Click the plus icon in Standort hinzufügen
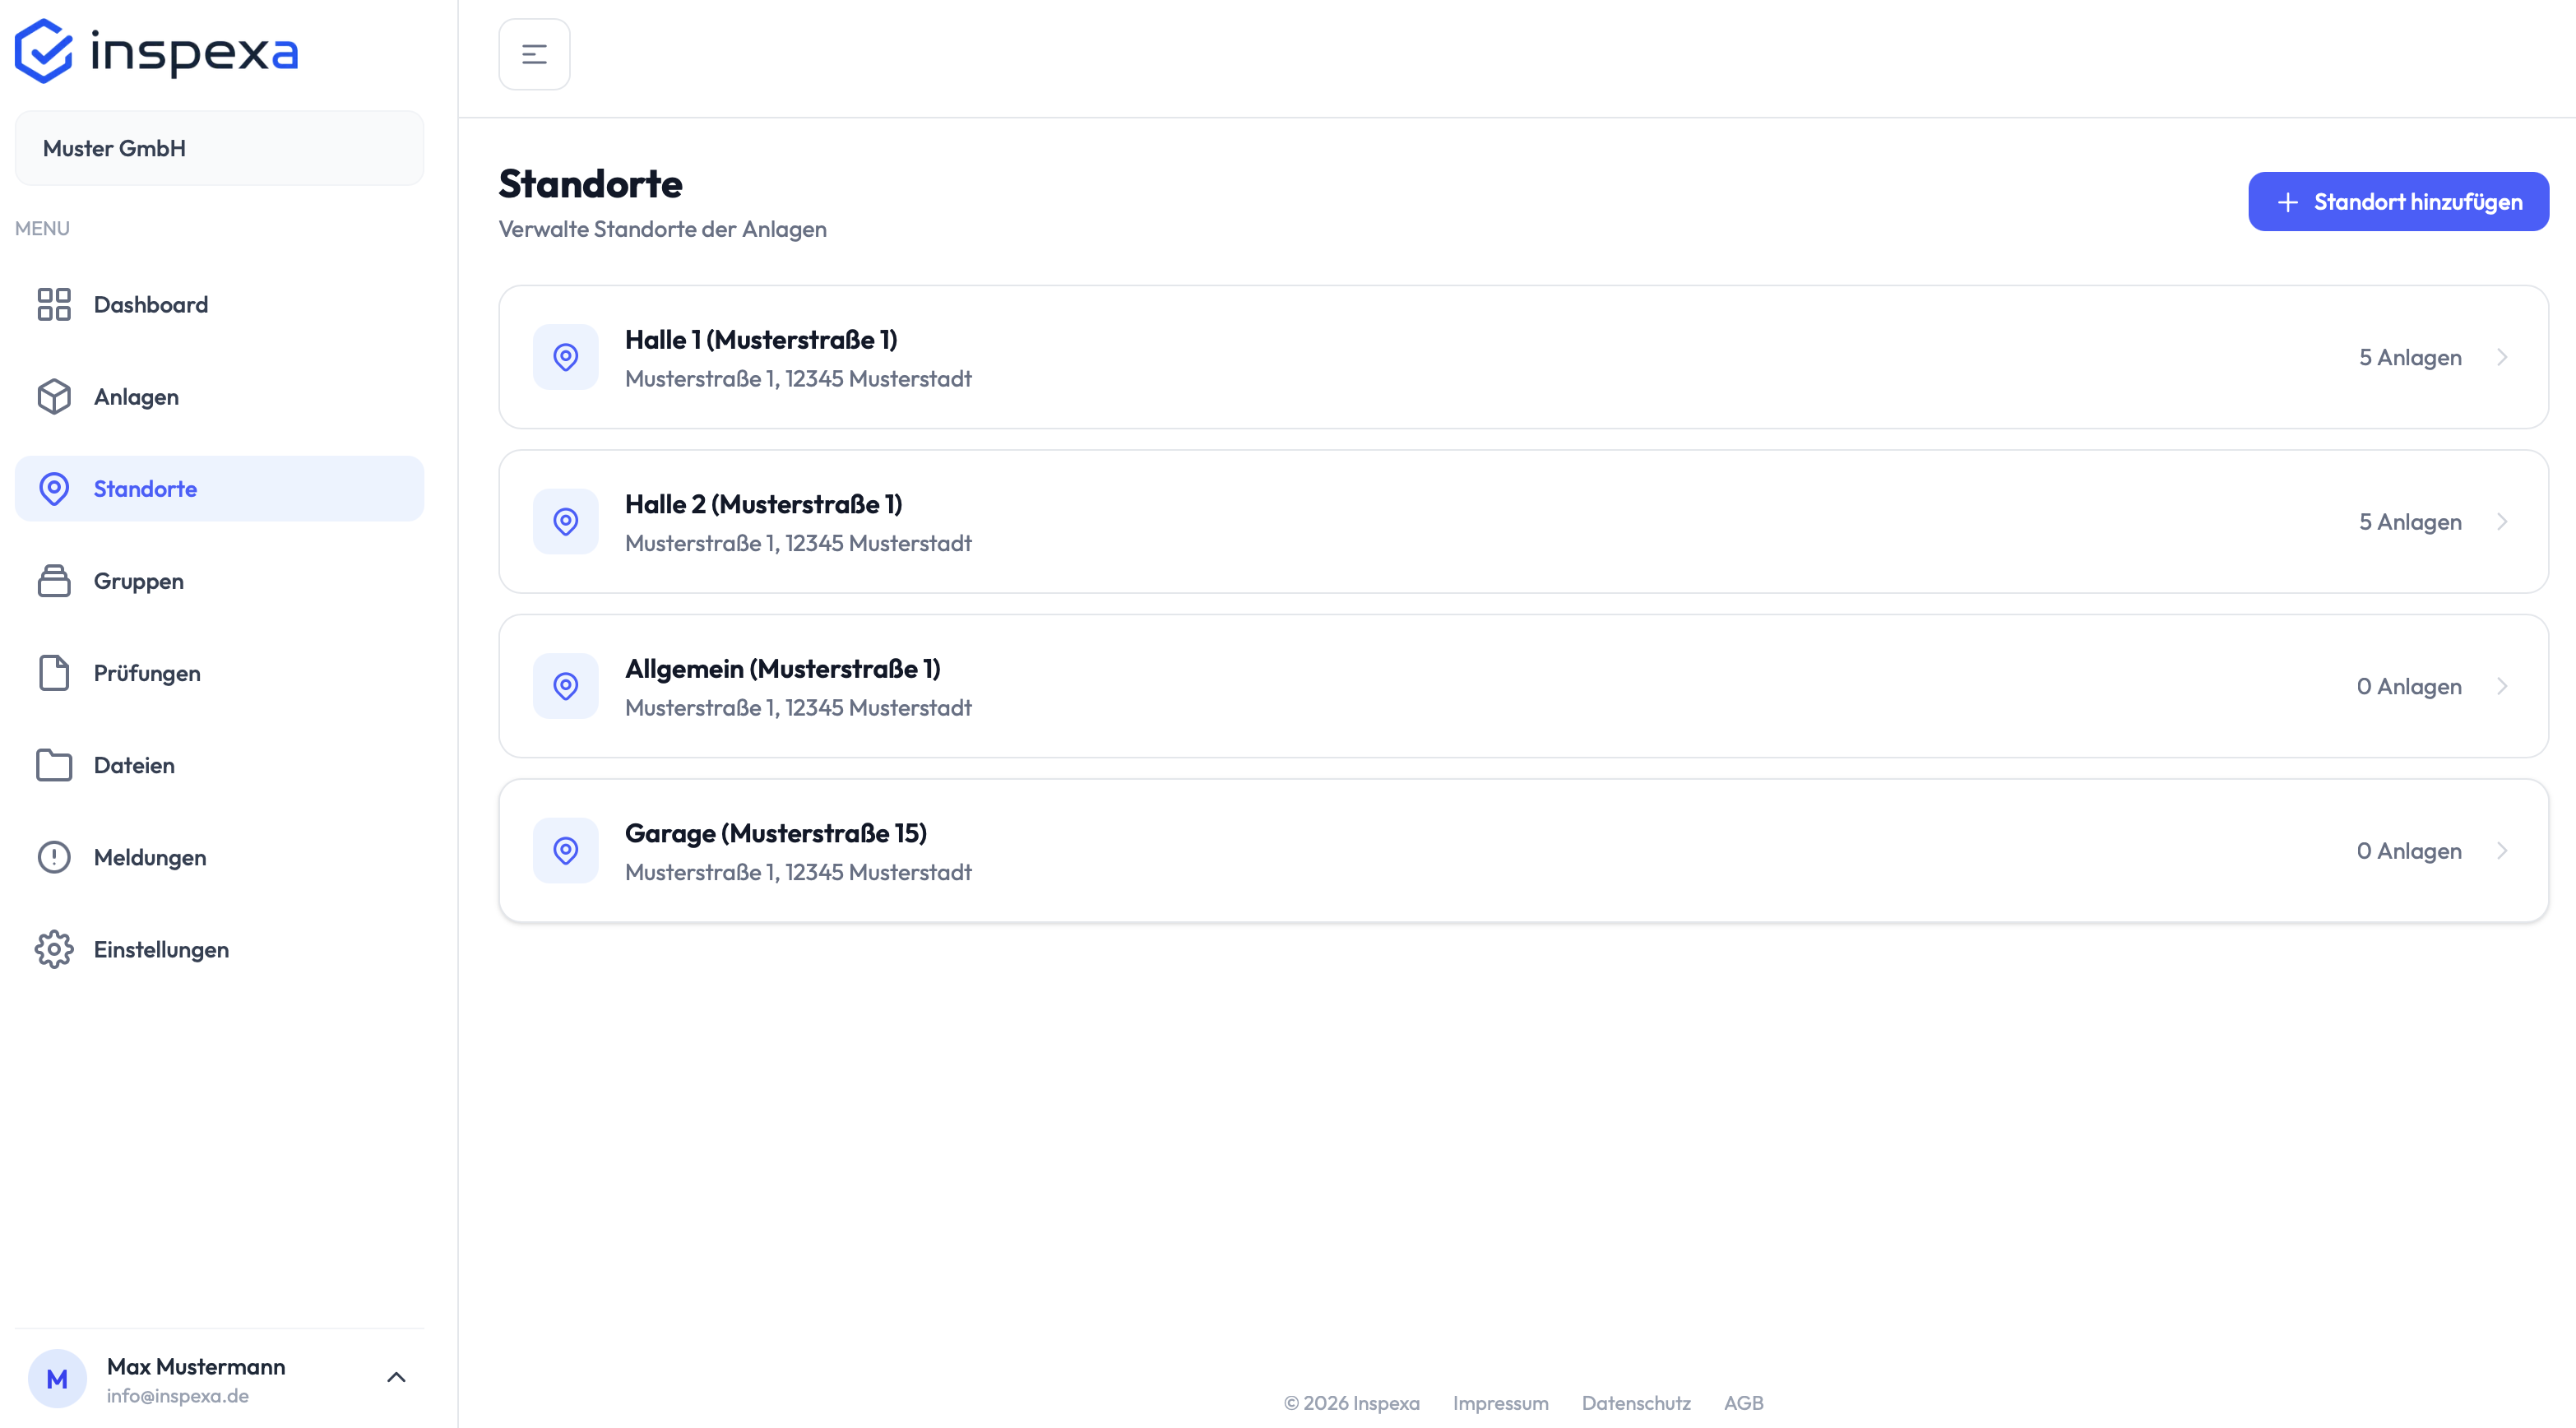Image resolution: width=2576 pixels, height=1428 pixels. coord(2288,202)
